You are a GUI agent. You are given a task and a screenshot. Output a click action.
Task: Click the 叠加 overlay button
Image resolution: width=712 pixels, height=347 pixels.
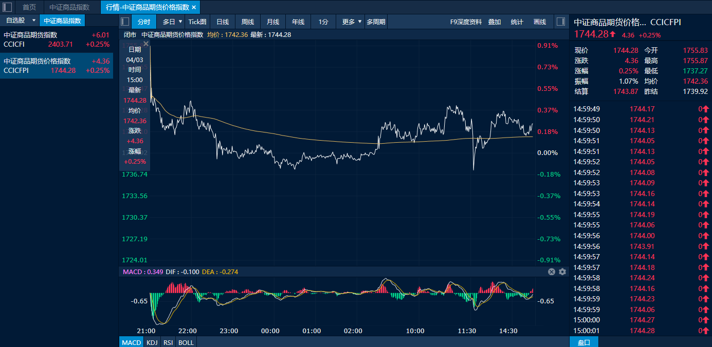tap(495, 22)
